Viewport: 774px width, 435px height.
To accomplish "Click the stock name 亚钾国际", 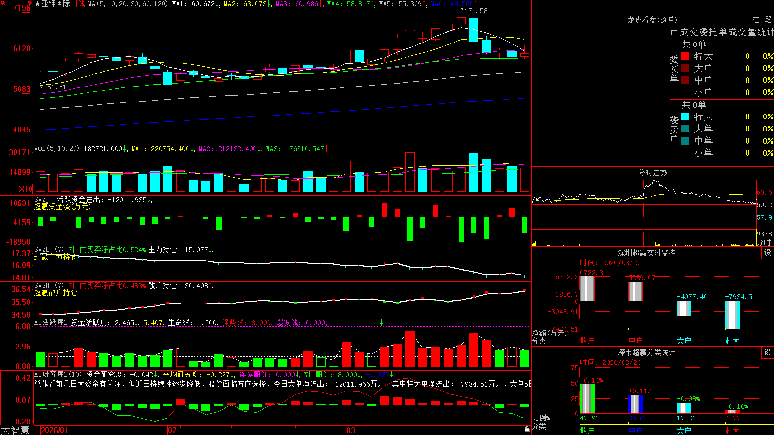I will [x=56, y=4].
